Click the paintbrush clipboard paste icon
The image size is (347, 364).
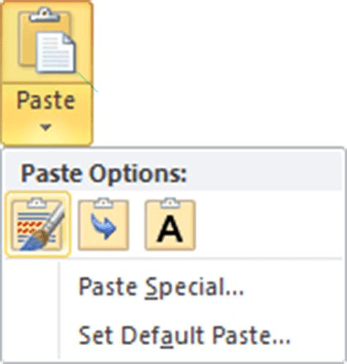(38, 224)
